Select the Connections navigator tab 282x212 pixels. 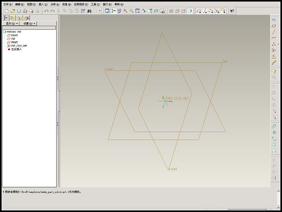(x=26, y=18)
